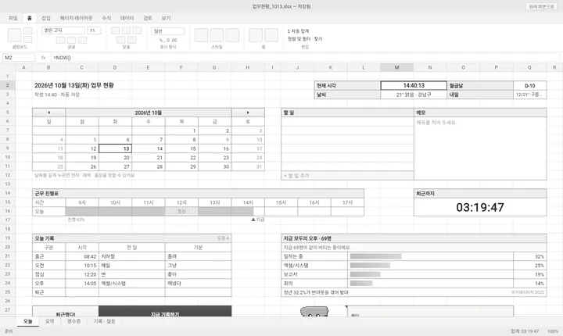Screen dimensions: 563x336
Task: Click the large paste button in 클립보드 group
Action: coord(14,35)
